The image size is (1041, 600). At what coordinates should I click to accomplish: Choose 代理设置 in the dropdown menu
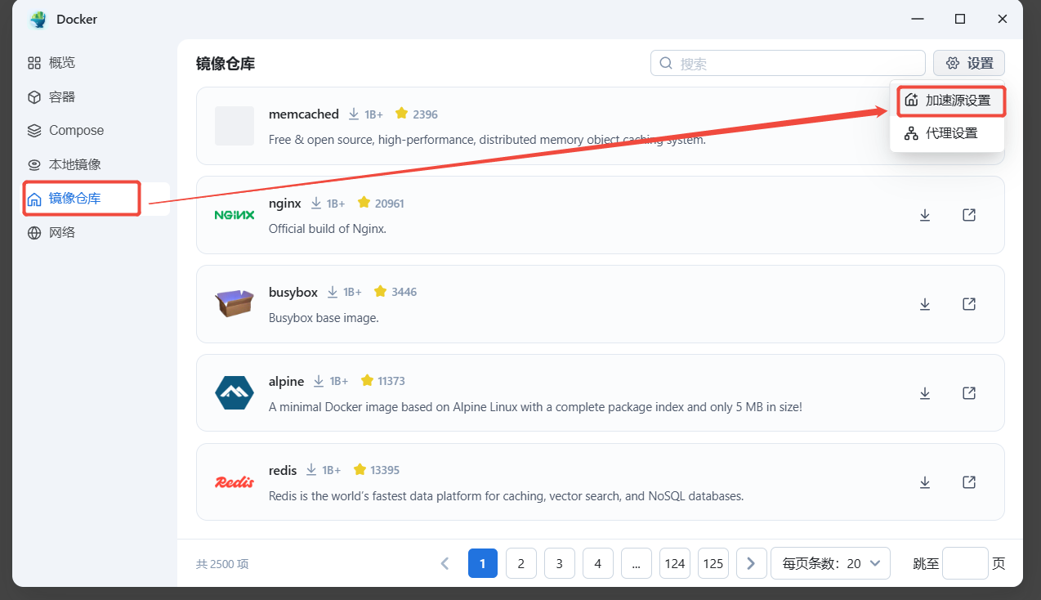(x=948, y=133)
